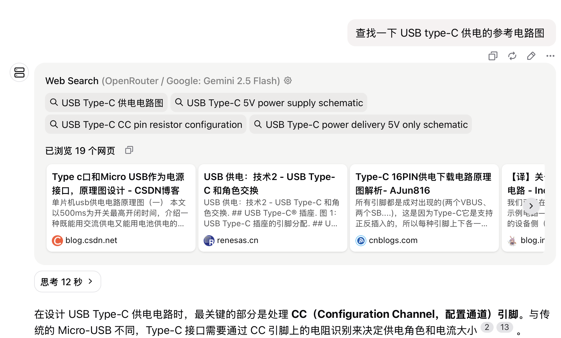The width and height of the screenshot is (561, 338).
Task: Select the "CC pin resistor configuration" query chip
Action: [x=146, y=124]
